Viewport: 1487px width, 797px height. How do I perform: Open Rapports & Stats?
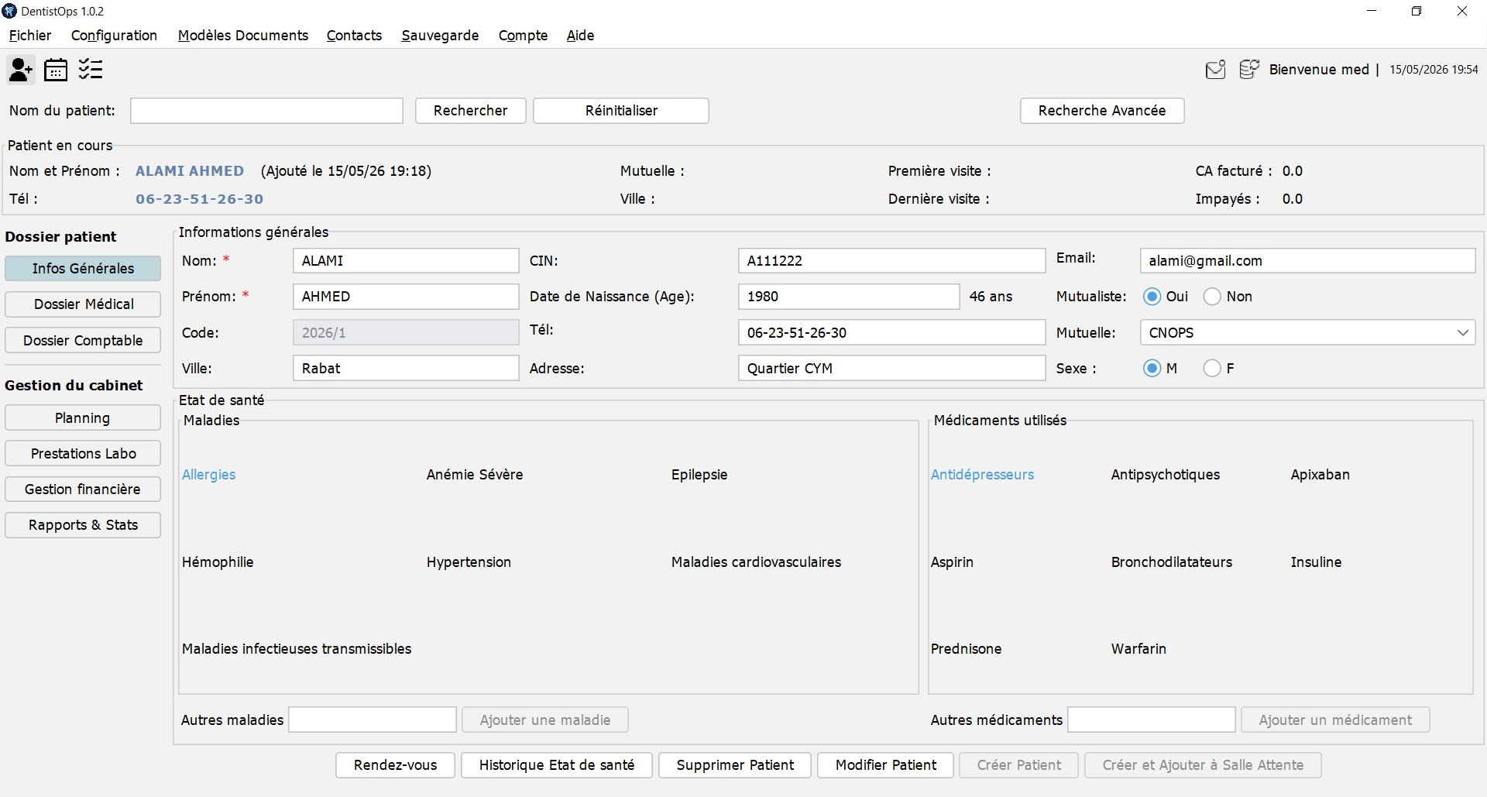[83, 525]
